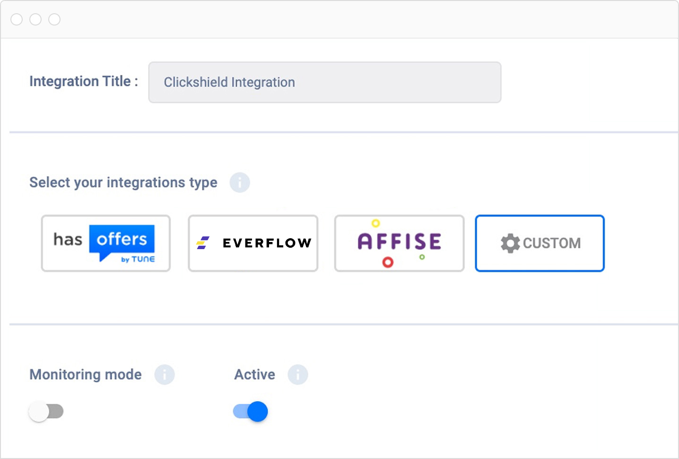This screenshot has width=679, height=459.
Task: Click 'Select your integrations type' heading
Action: click(x=123, y=182)
